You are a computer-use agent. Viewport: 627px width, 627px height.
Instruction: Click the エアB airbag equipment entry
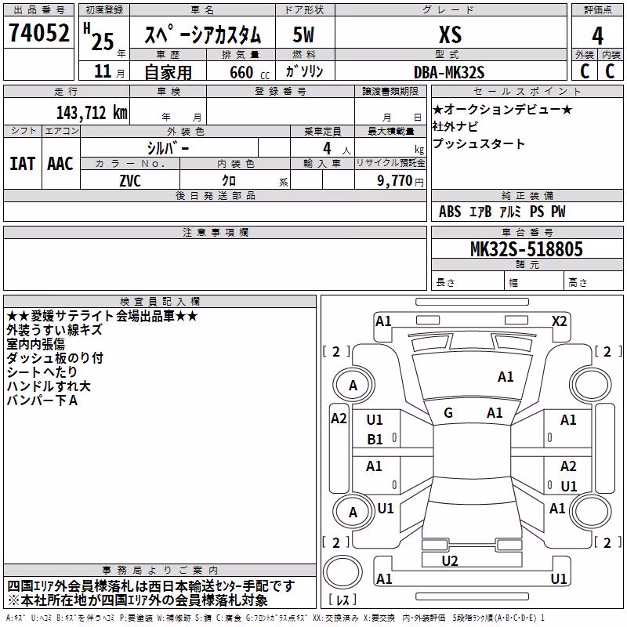tap(480, 212)
